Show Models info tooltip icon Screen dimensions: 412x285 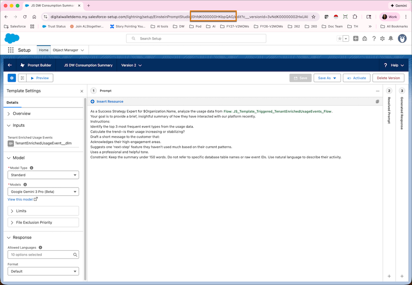tap(25, 184)
